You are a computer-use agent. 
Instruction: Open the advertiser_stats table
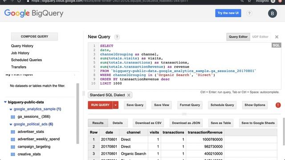(31, 132)
